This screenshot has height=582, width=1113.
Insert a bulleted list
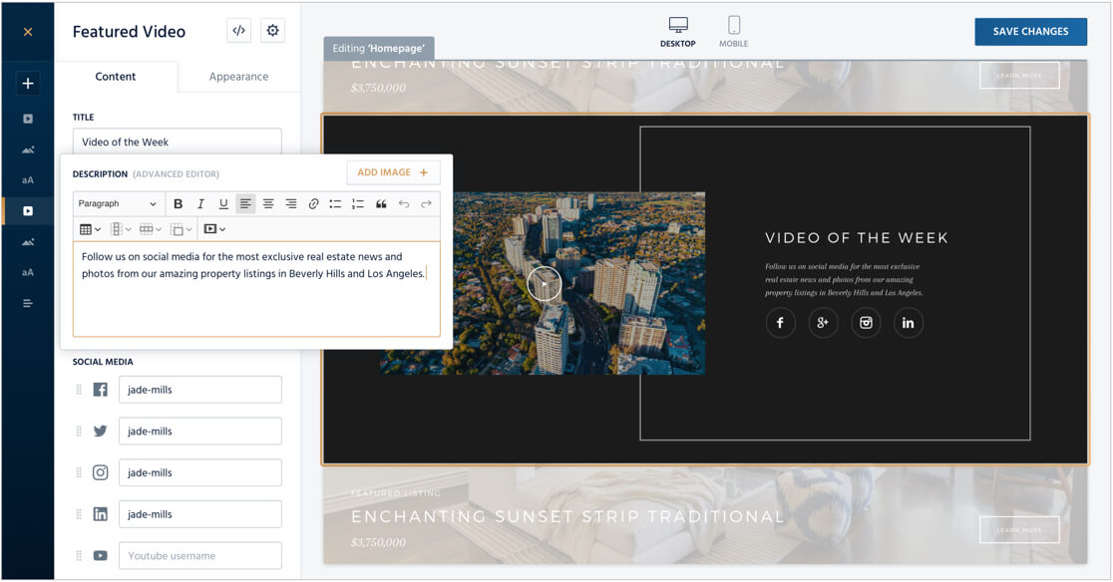click(336, 204)
